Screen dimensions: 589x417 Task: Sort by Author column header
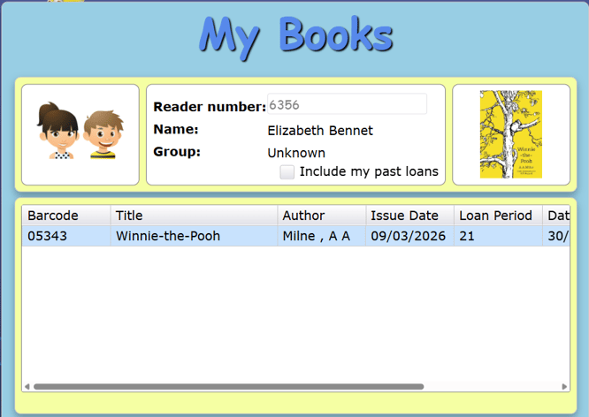(x=321, y=216)
